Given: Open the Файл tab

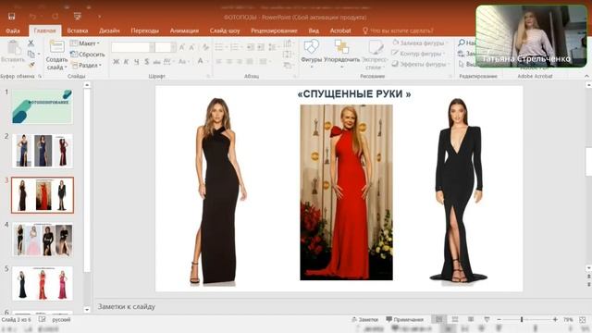Looking at the screenshot, I should pyautogui.click(x=13, y=31).
